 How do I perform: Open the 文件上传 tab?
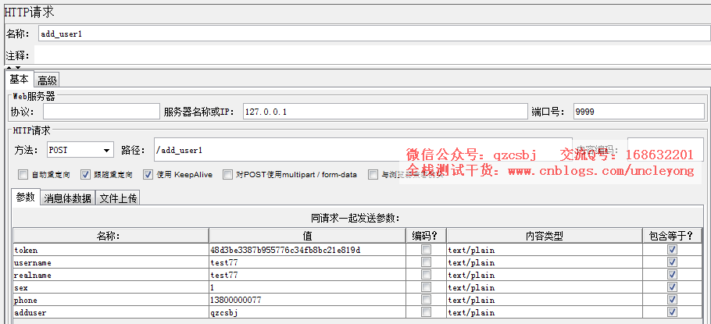pos(118,198)
